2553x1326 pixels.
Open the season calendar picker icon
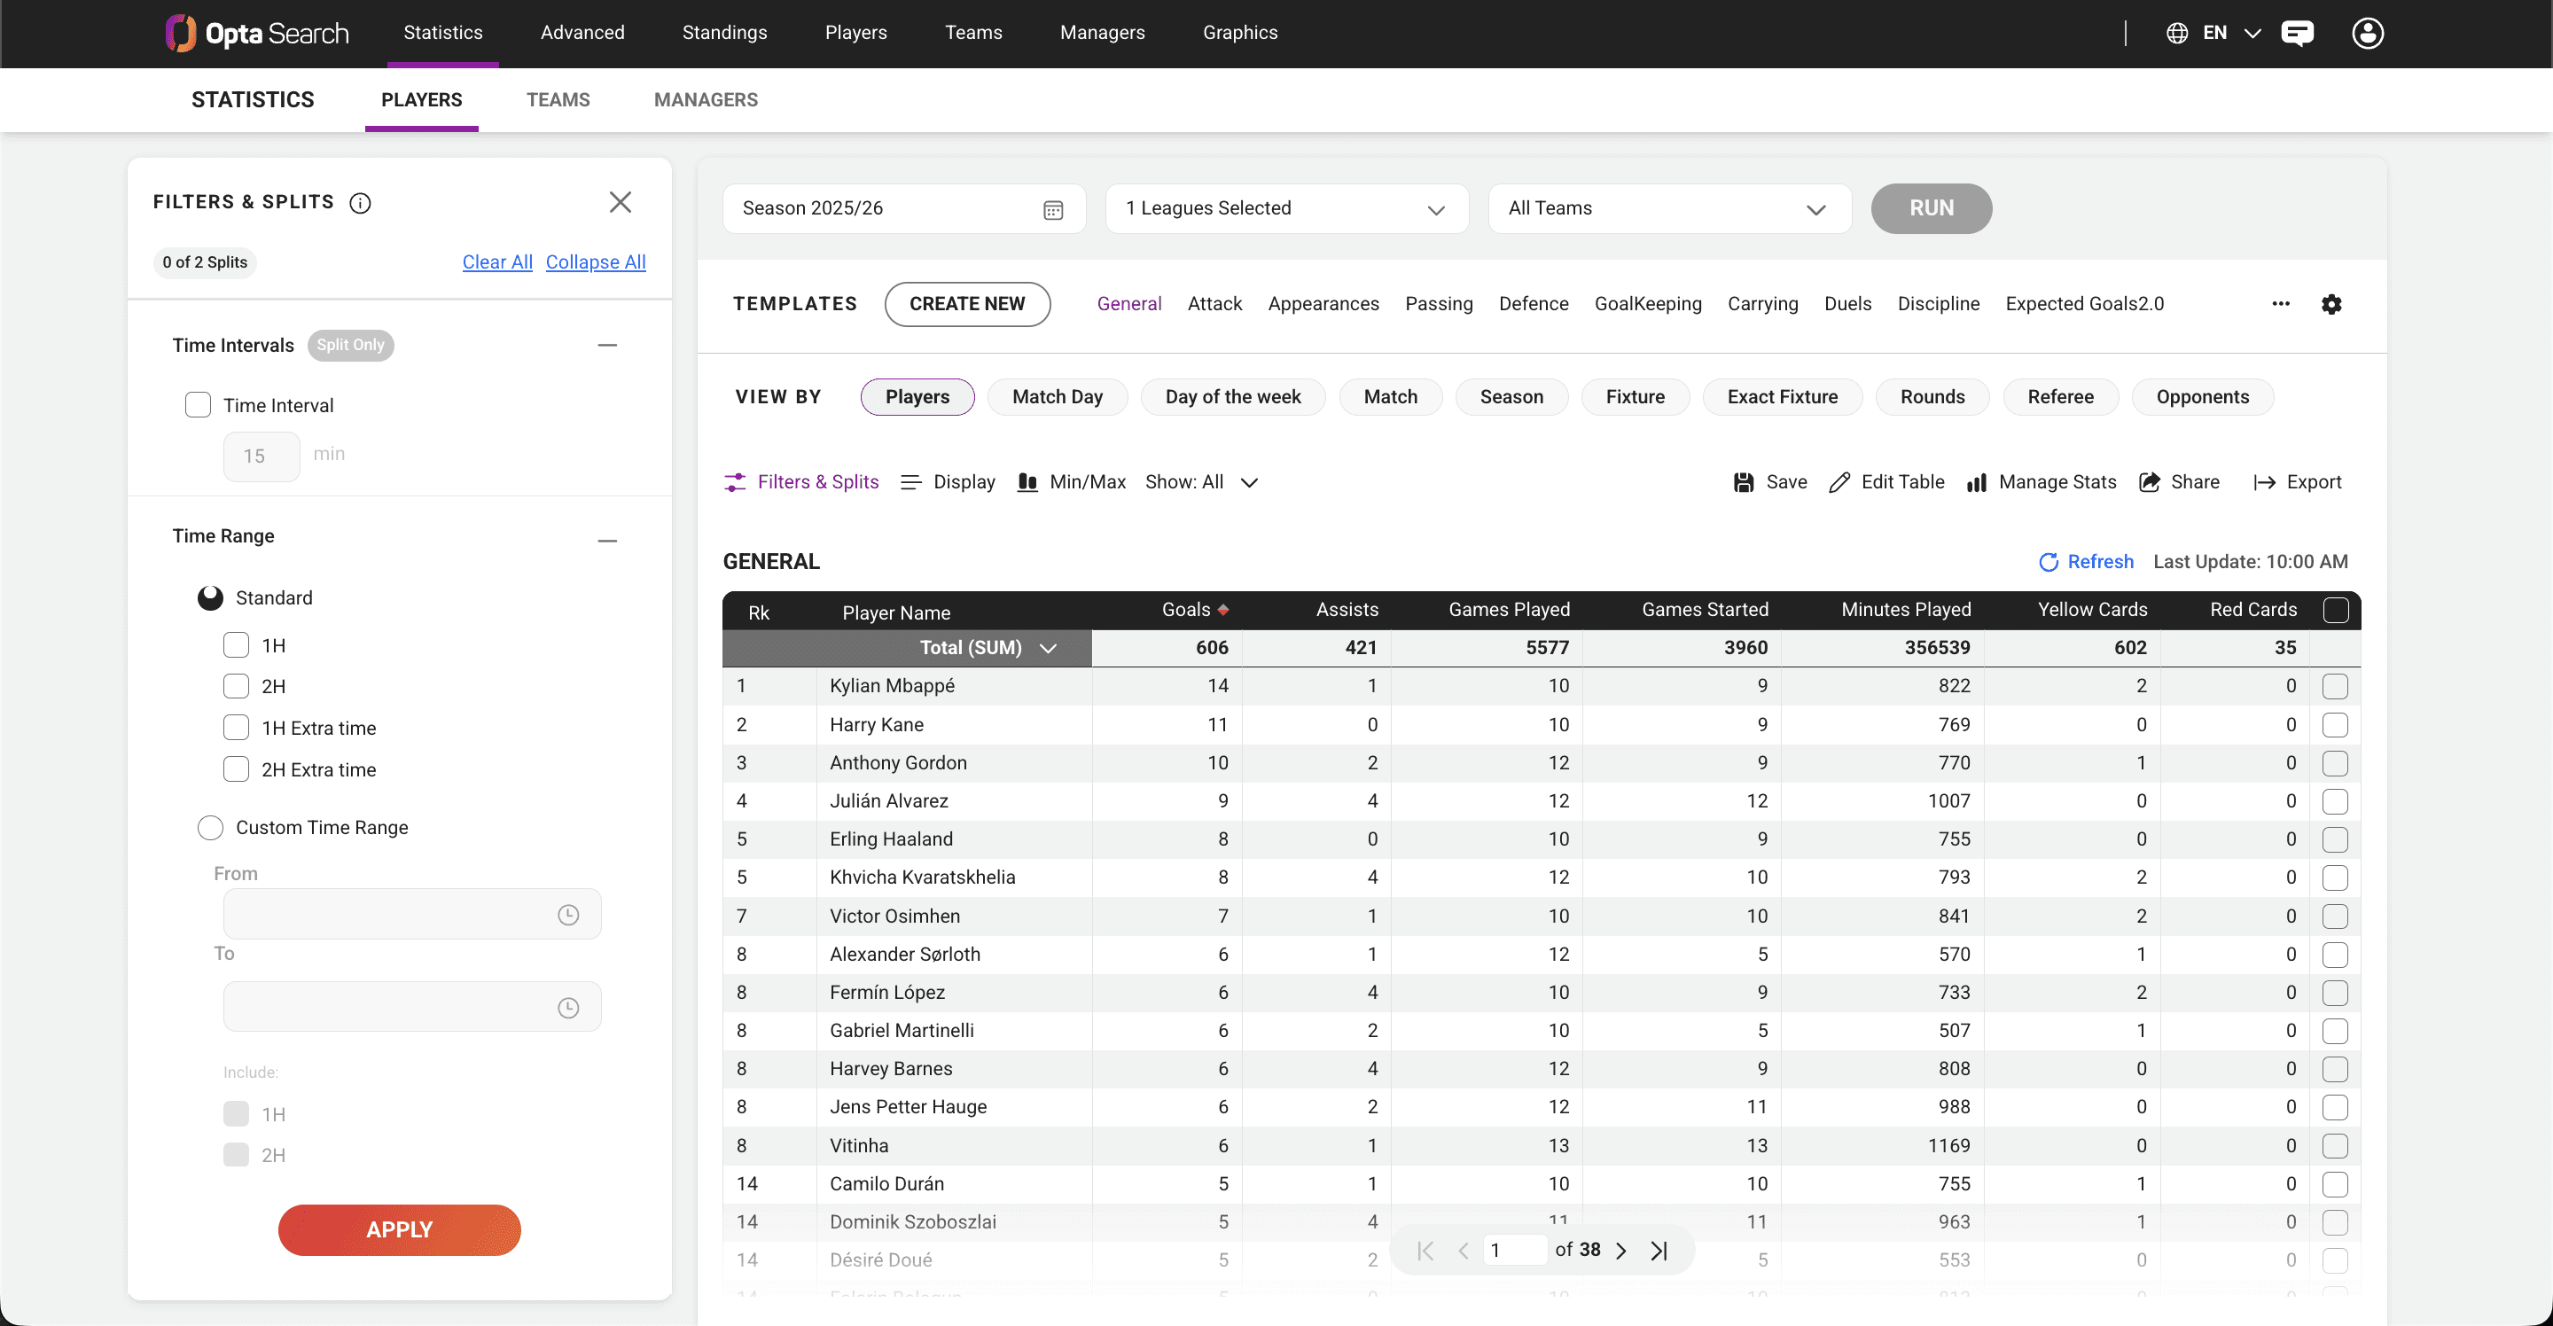pos(1052,209)
